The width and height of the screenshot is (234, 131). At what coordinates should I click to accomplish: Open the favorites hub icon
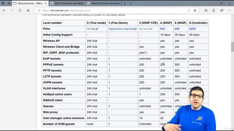tap(206, 10)
